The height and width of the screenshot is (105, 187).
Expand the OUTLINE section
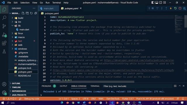[x=23, y=83]
